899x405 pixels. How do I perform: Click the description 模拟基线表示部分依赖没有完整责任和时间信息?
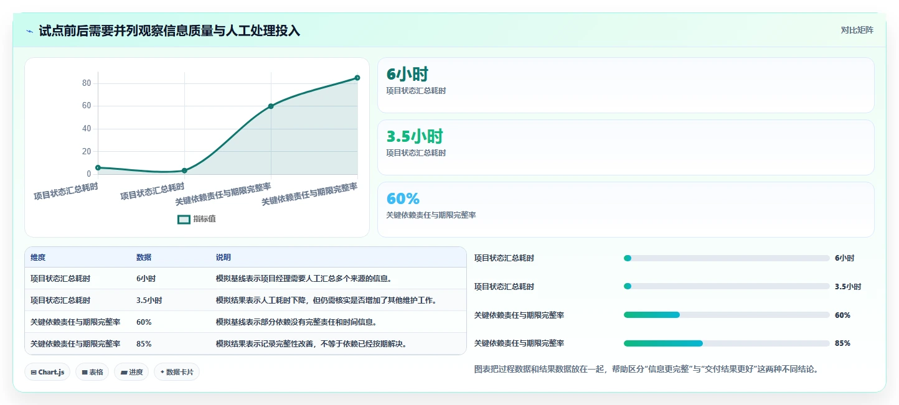coord(296,322)
